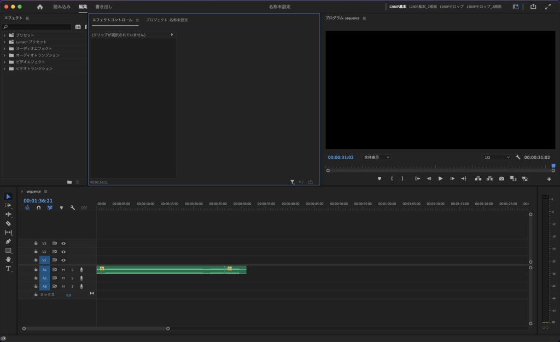Click Program monitor settings wrench
This screenshot has height=342, width=560.
(x=518, y=157)
